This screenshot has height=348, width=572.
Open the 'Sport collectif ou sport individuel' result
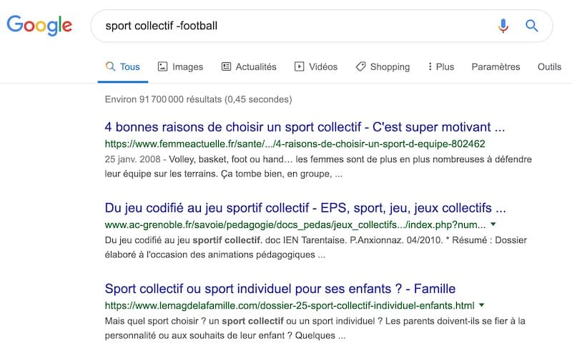pos(280,289)
